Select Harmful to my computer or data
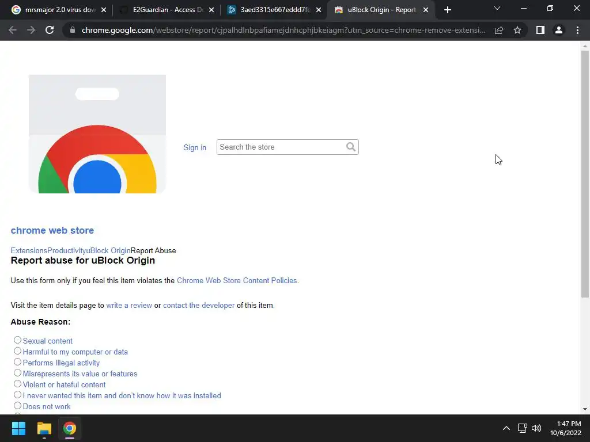Image resolution: width=590 pixels, height=442 pixels. tap(17, 351)
